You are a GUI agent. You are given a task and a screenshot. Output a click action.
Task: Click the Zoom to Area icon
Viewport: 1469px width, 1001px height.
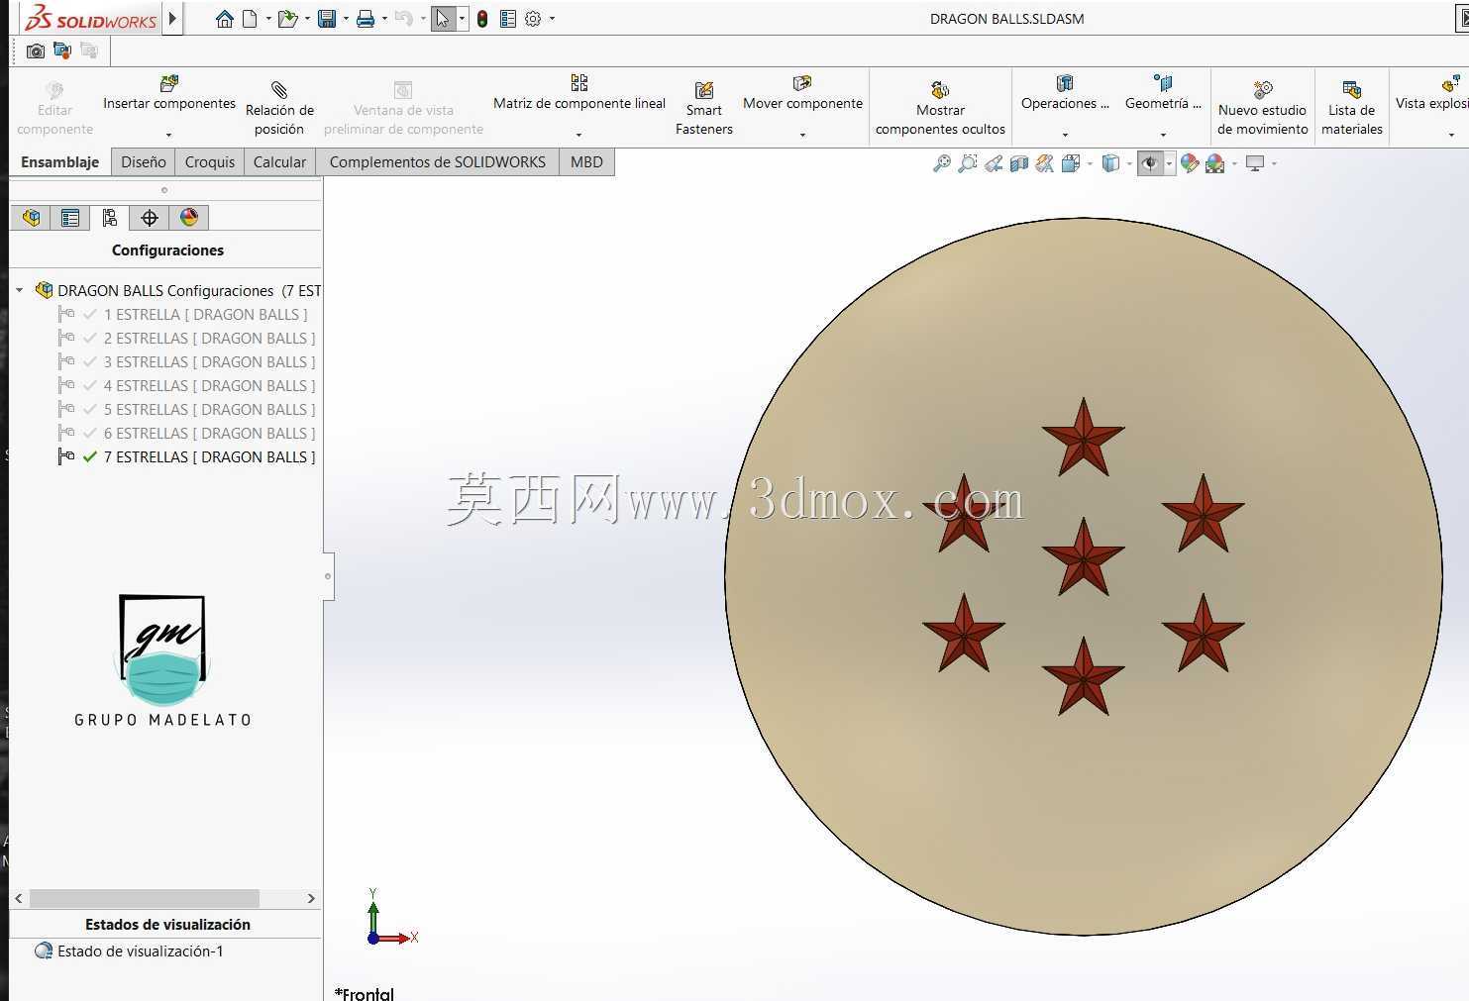click(968, 163)
